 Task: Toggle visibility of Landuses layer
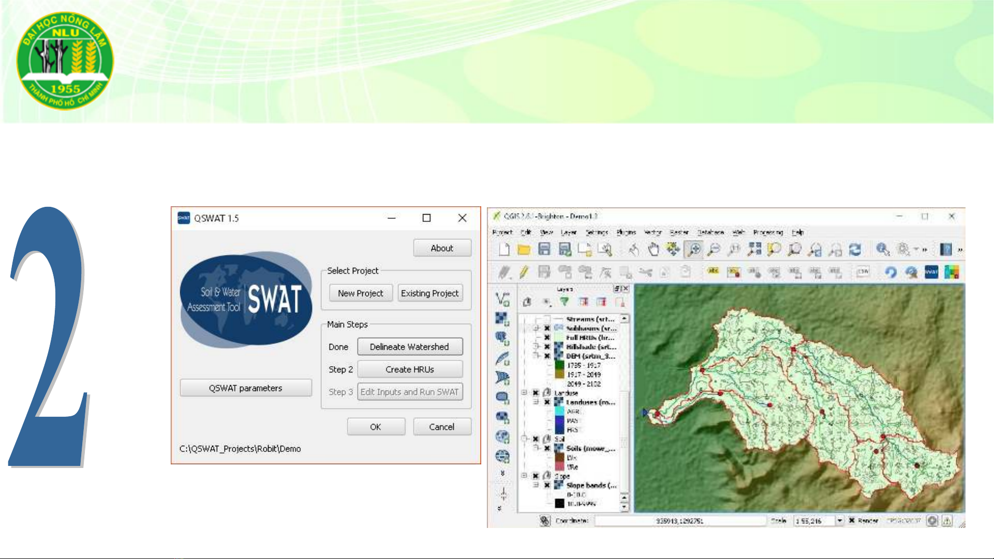(x=547, y=402)
